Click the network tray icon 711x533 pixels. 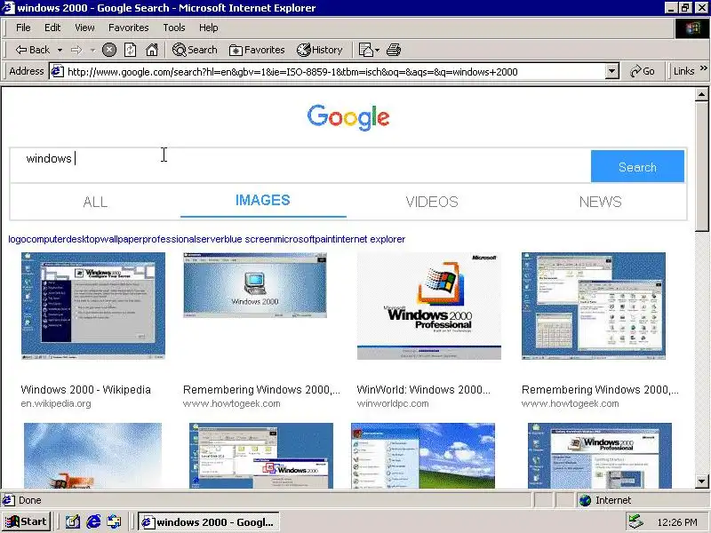636,522
